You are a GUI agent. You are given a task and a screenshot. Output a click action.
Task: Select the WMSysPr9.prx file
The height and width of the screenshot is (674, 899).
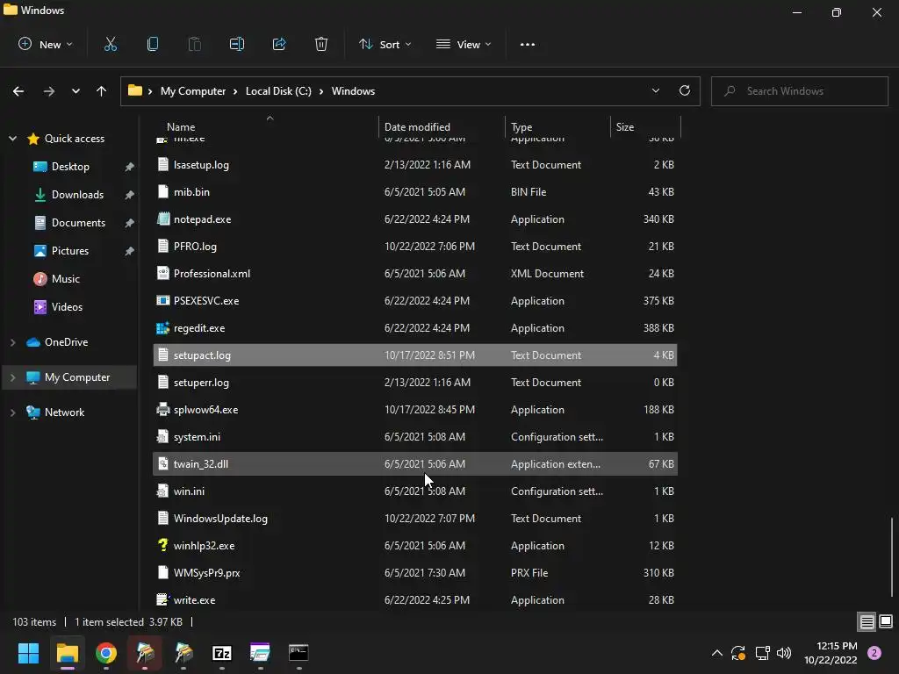click(x=415, y=572)
